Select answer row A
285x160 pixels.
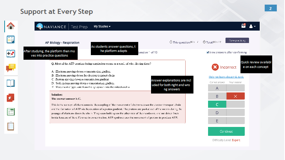(x=226, y=88)
